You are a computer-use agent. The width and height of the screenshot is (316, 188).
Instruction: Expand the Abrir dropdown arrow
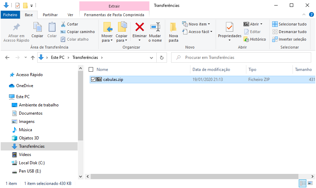(261, 24)
